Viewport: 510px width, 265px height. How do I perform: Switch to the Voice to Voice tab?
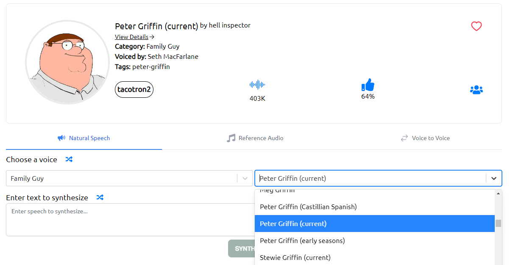pyautogui.click(x=425, y=138)
